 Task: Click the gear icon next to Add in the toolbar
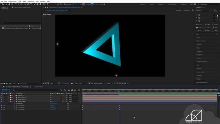click(104, 4)
